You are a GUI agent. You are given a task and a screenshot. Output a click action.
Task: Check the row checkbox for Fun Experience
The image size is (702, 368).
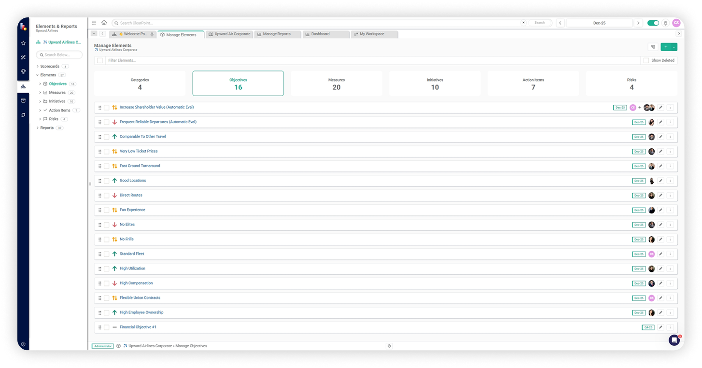(107, 210)
